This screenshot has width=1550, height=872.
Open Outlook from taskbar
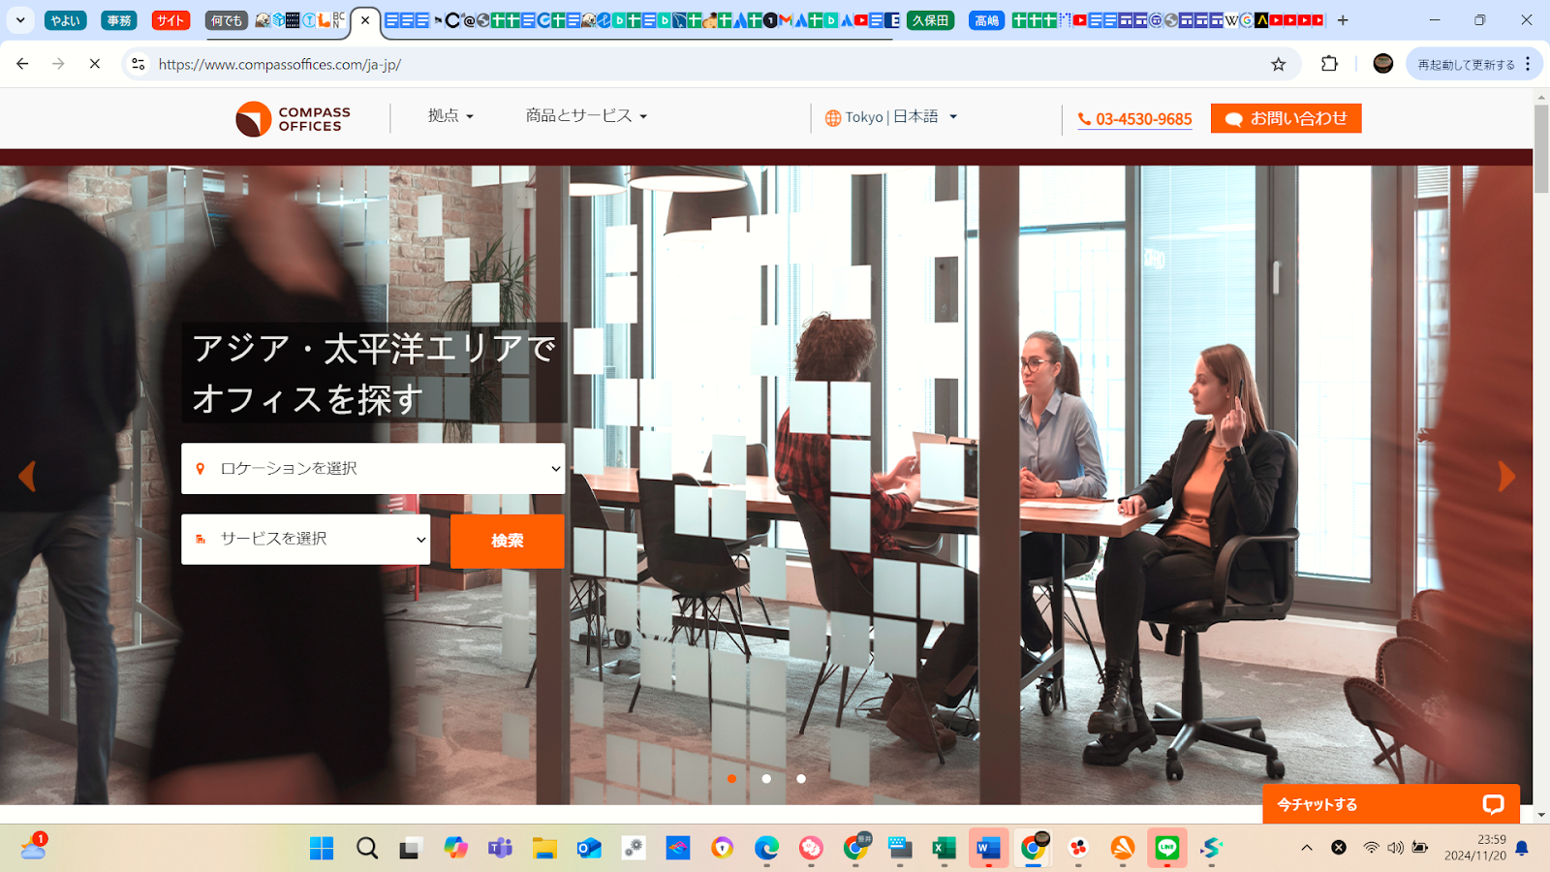pos(589,849)
